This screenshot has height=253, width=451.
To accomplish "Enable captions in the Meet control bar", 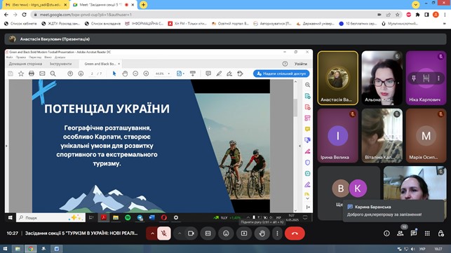I will pyautogui.click(x=208, y=233).
